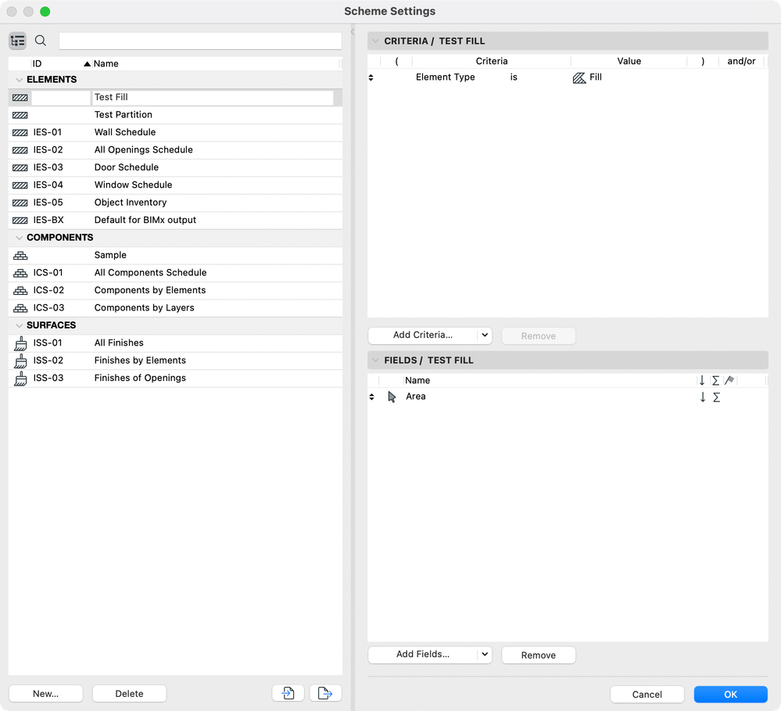Click the Add Criteria... button
This screenshot has height=711, width=781.
[423, 336]
